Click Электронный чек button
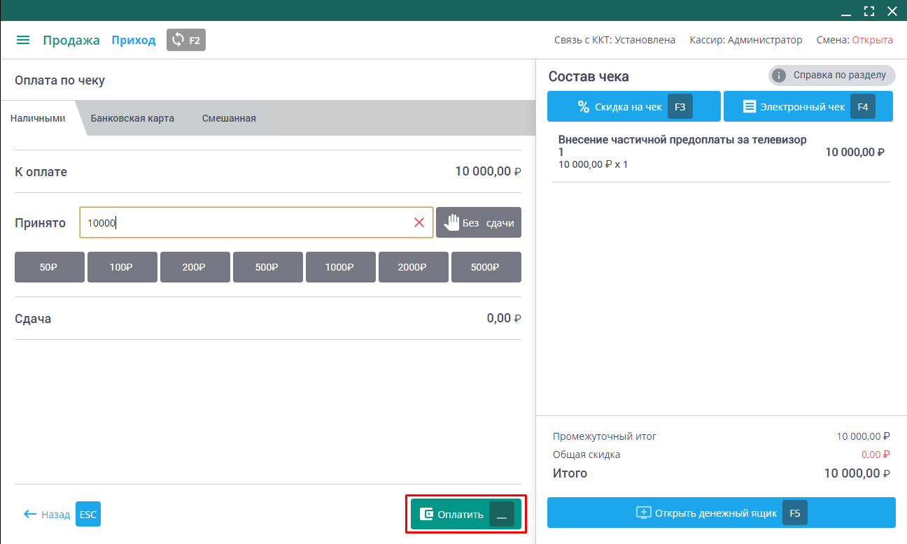The image size is (907, 544). click(x=808, y=107)
